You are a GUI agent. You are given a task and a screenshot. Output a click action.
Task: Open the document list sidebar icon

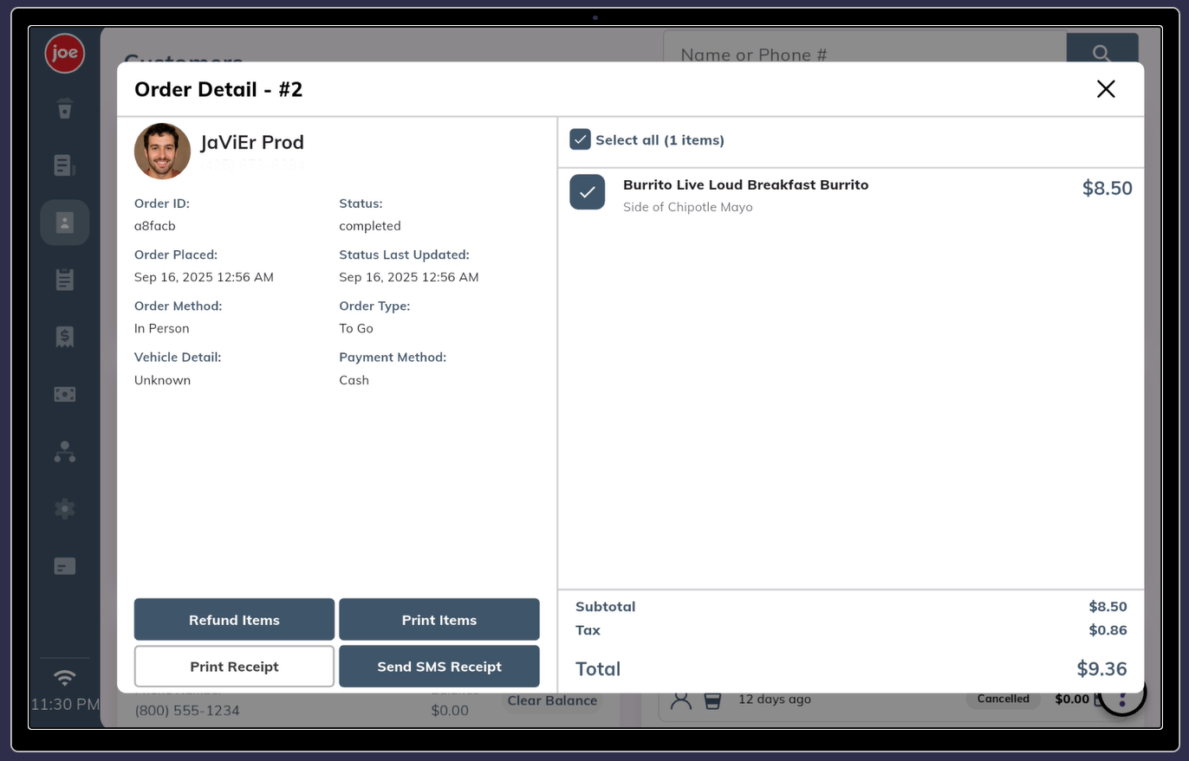click(x=65, y=165)
